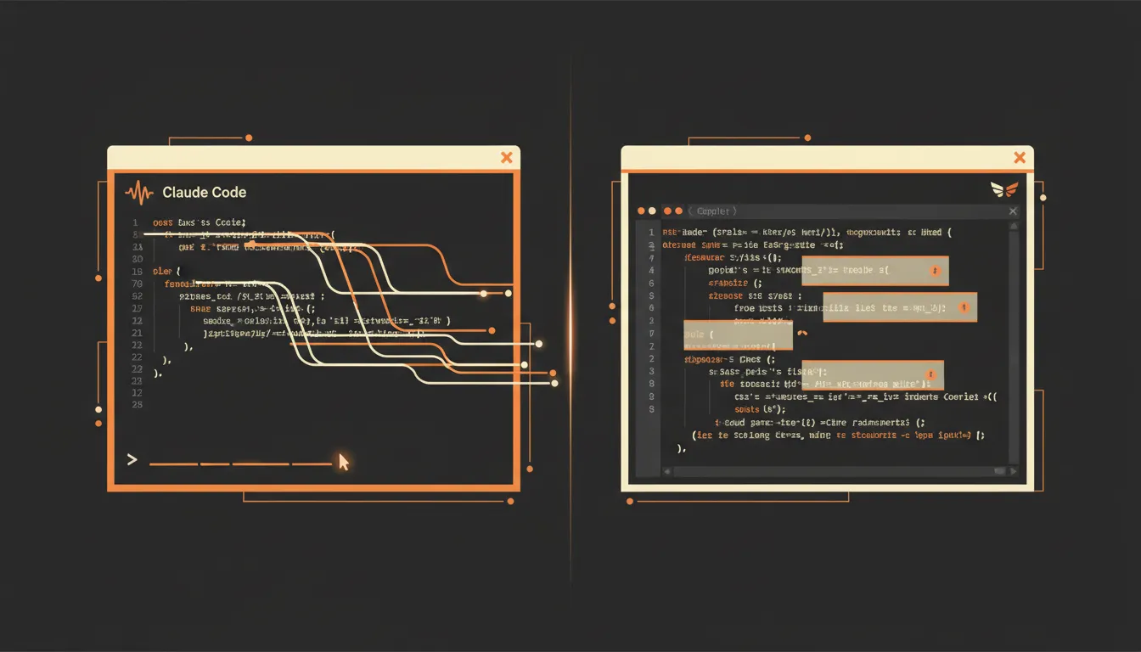
Task: Click the scroll-left arrow in the right editor
Action: click(667, 470)
